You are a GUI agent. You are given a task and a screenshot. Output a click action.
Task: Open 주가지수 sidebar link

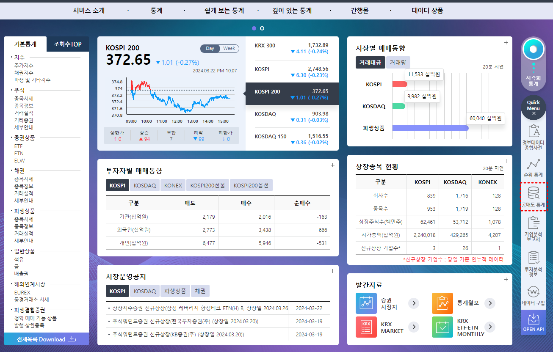tap(24, 66)
